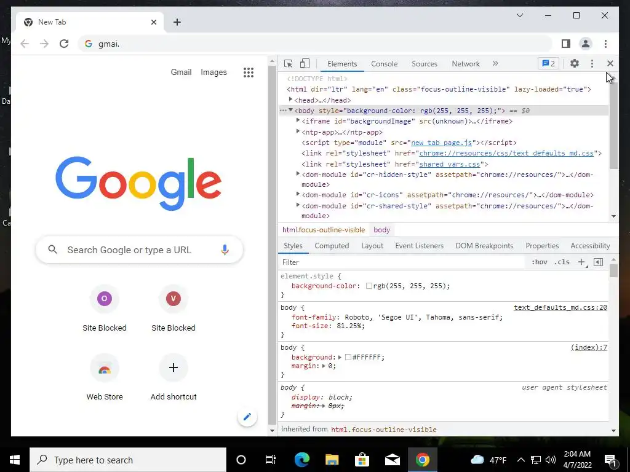
Task: Open the text_defaults_md.css href link
Action: pos(506,153)
